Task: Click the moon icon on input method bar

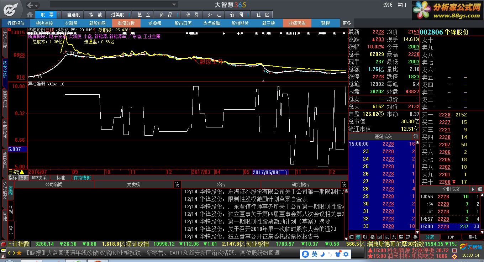Action: point(322,254)
